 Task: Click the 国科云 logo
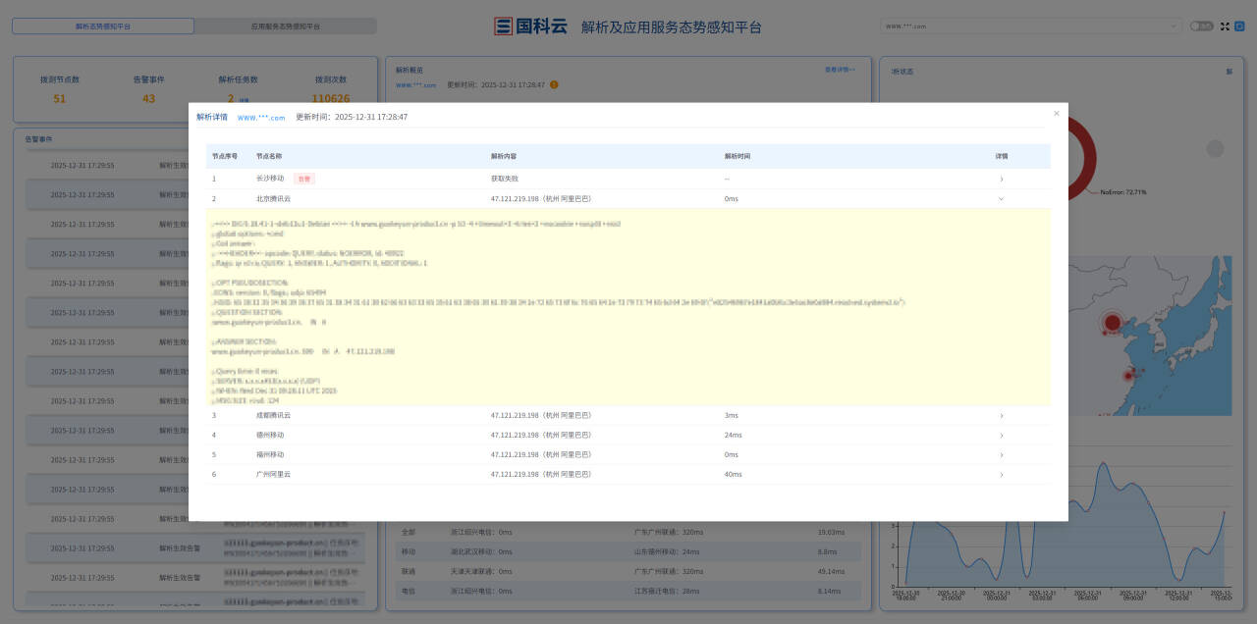(x=531, y=26)
